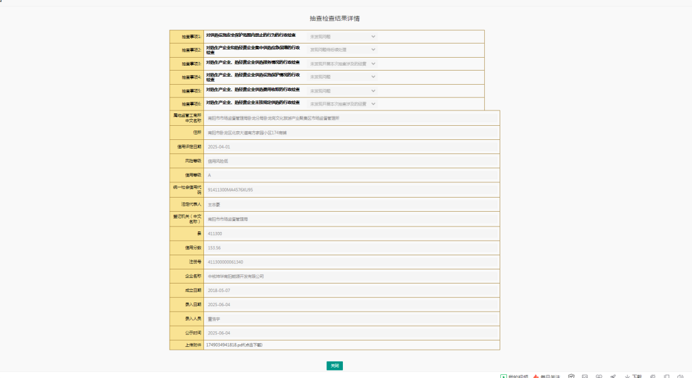Screen dimensions: 692x378
Task: Click the 企业名称 label cell
Action: coord(187,276)
